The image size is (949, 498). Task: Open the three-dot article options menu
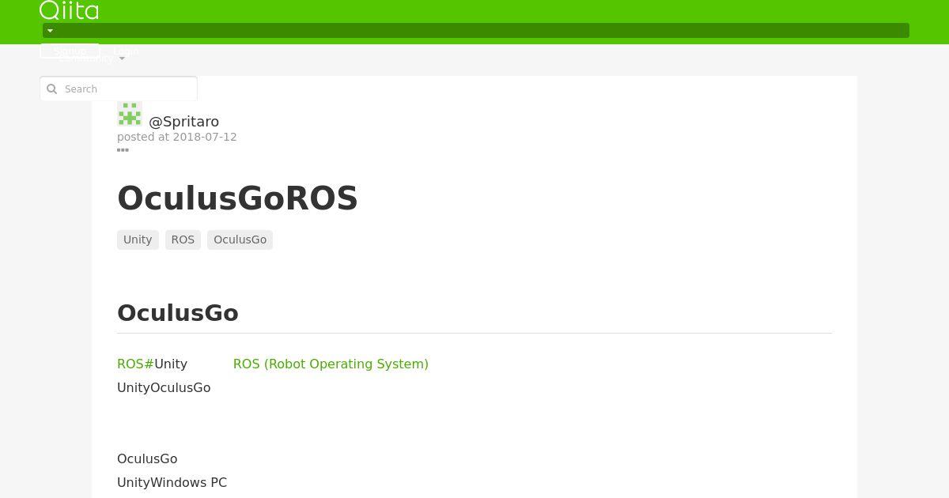(x=123, y=149)
